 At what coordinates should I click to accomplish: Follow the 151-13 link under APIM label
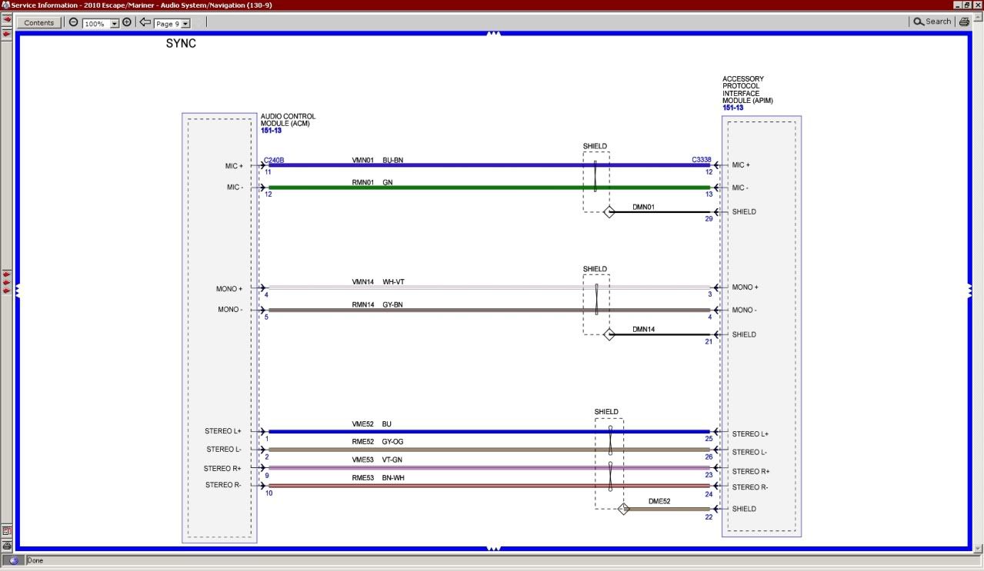732,108
